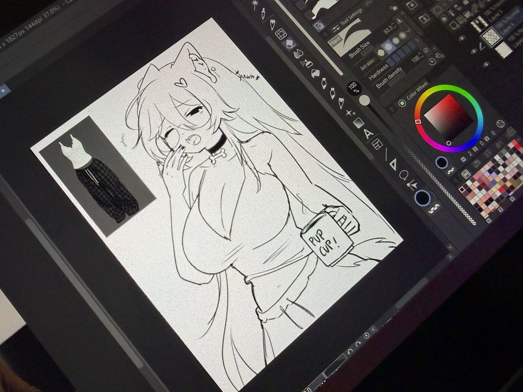Click the Brush Size label
Screen dimensions: 523x392
[359, 49]
